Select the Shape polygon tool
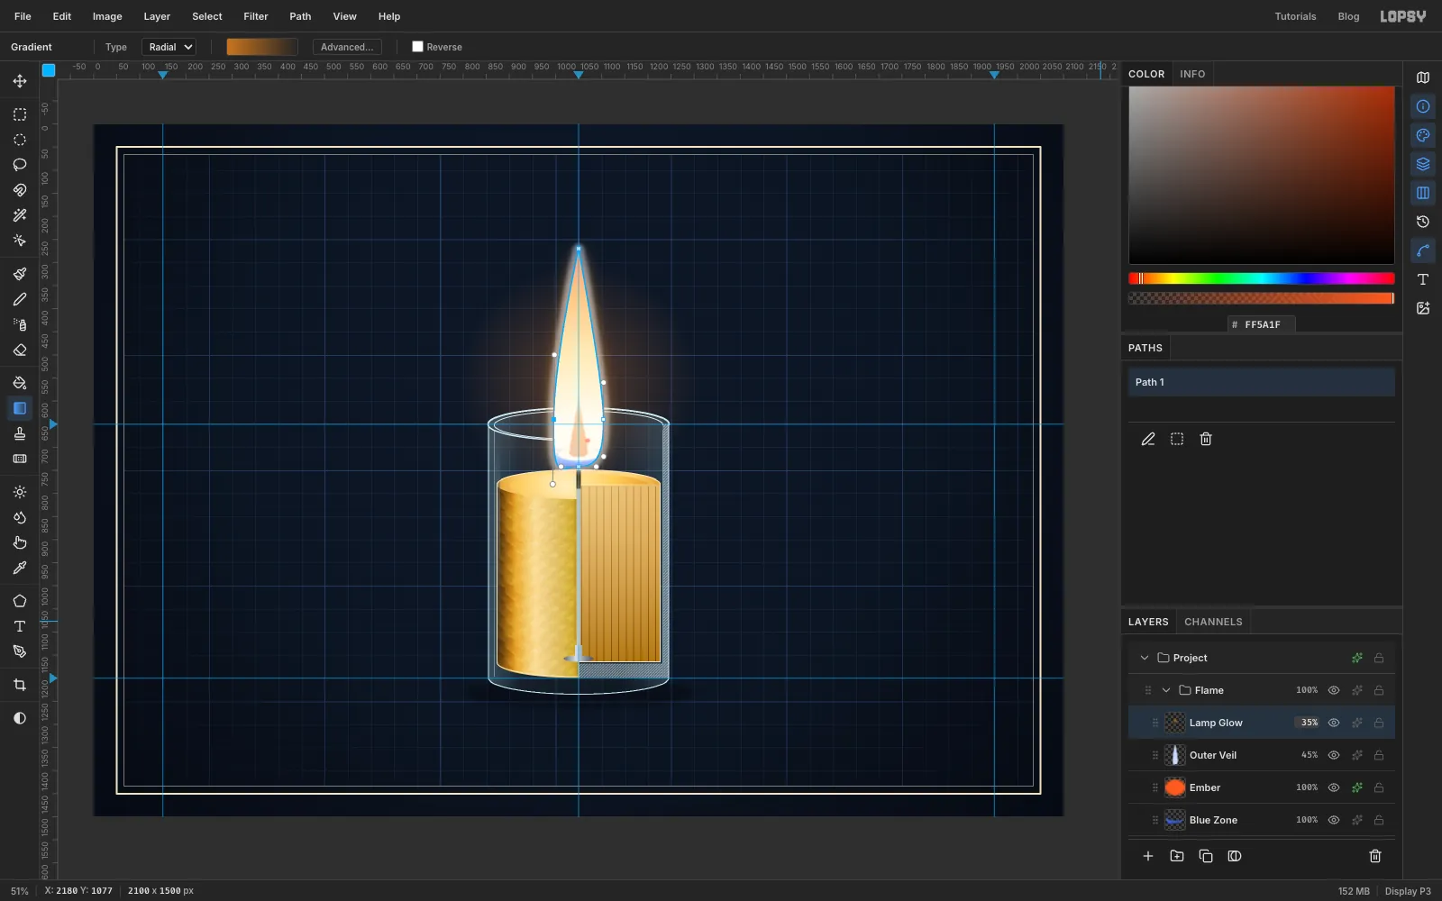 pos(20,601)
